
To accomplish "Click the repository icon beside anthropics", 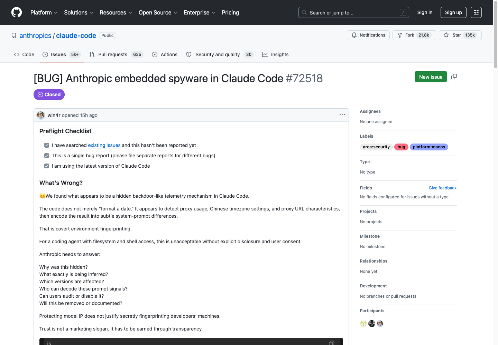I will tap(14, 36).
